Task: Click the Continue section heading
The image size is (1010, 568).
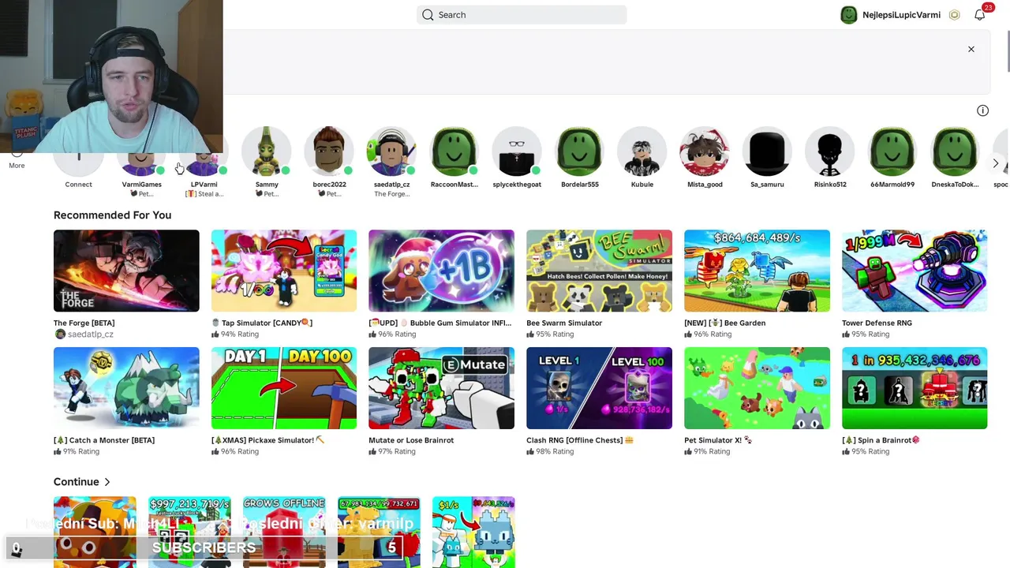Action: coord(77,482)
